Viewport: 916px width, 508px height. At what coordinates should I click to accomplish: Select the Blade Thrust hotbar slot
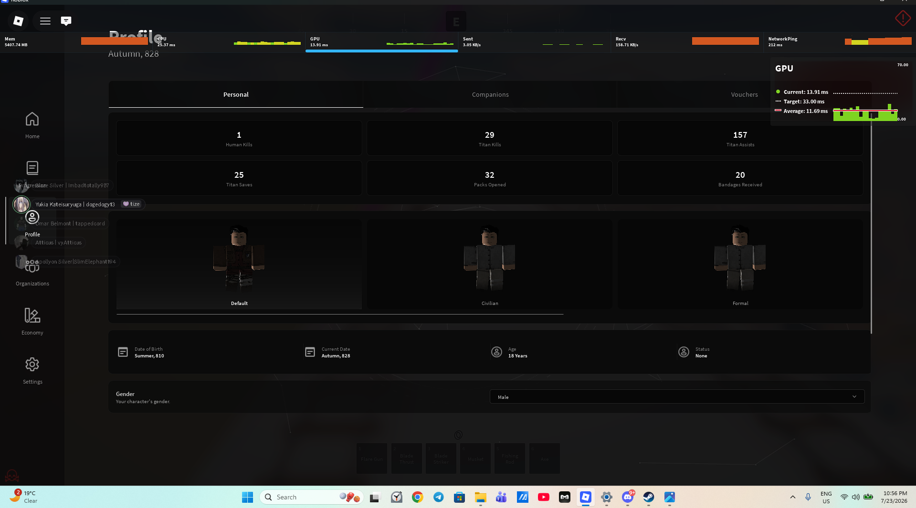click(x=407, y=458)
